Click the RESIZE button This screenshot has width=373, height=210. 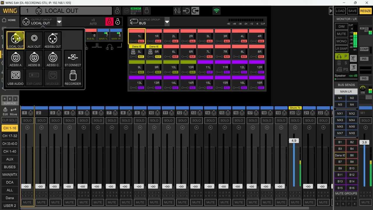point(365,11)
